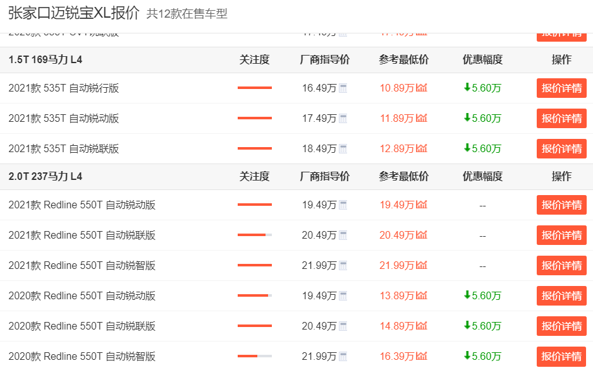Image resolution: width=593 pixels, height=375 pixels.
Task: View price trend chart icon next to 16.39万
Action: [421, 355]
